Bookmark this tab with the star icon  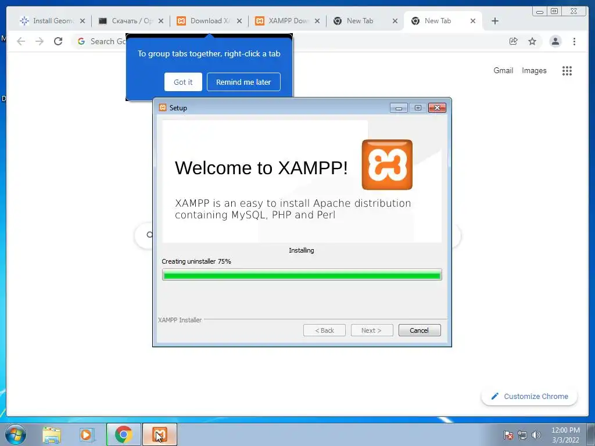point(532,41)
